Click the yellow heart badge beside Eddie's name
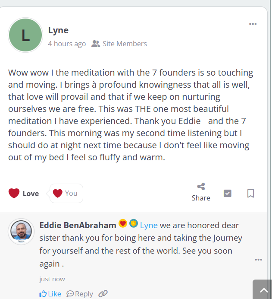 tap(123, 223)
